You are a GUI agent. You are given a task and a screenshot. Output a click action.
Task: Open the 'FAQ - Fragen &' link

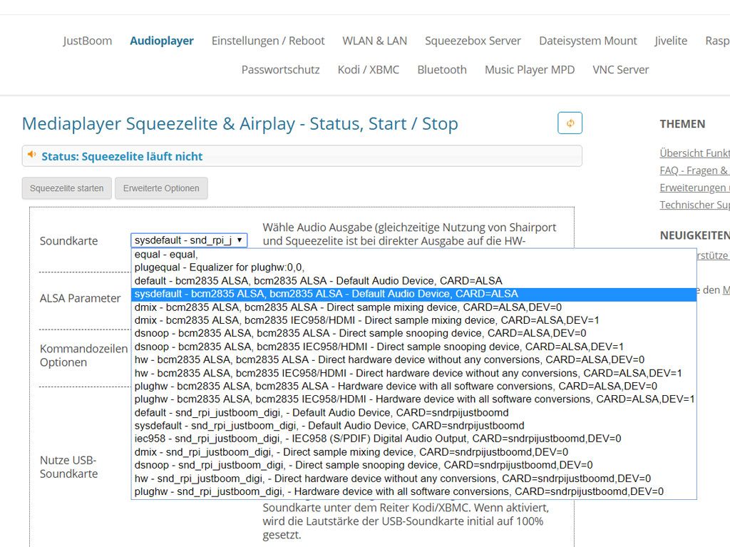click(694, 170)
